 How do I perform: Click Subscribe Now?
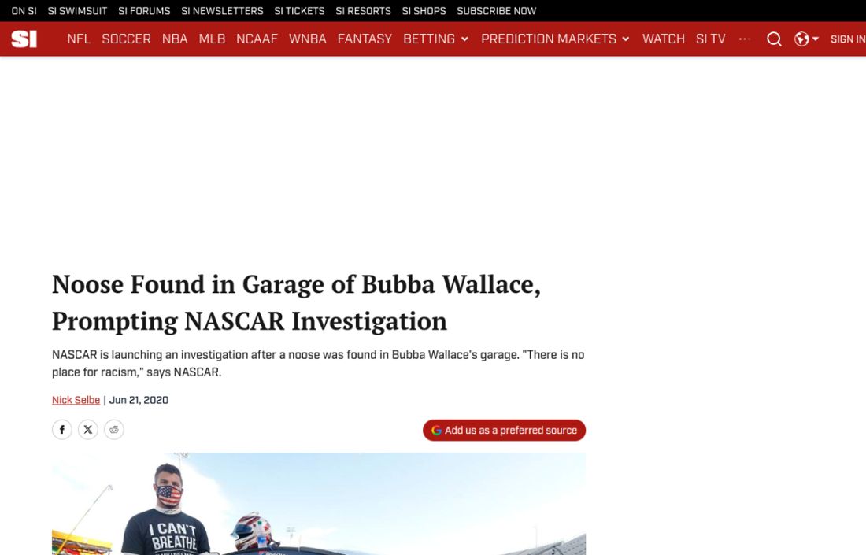coord(497,11)
